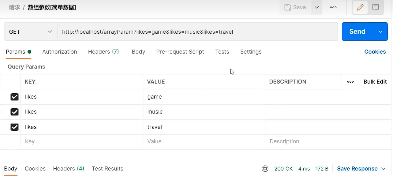
Task: Open the comments icon panel
Action: [376, 8]
